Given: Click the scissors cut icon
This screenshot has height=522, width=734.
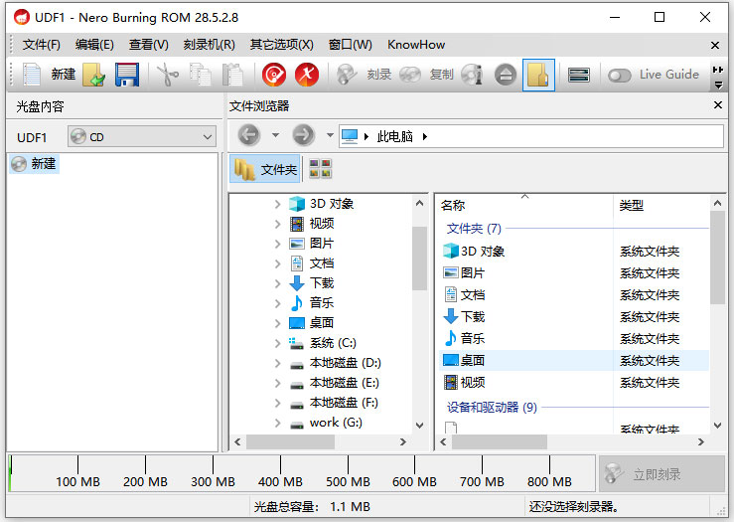Looking at the screenshot, I should 168,75.
